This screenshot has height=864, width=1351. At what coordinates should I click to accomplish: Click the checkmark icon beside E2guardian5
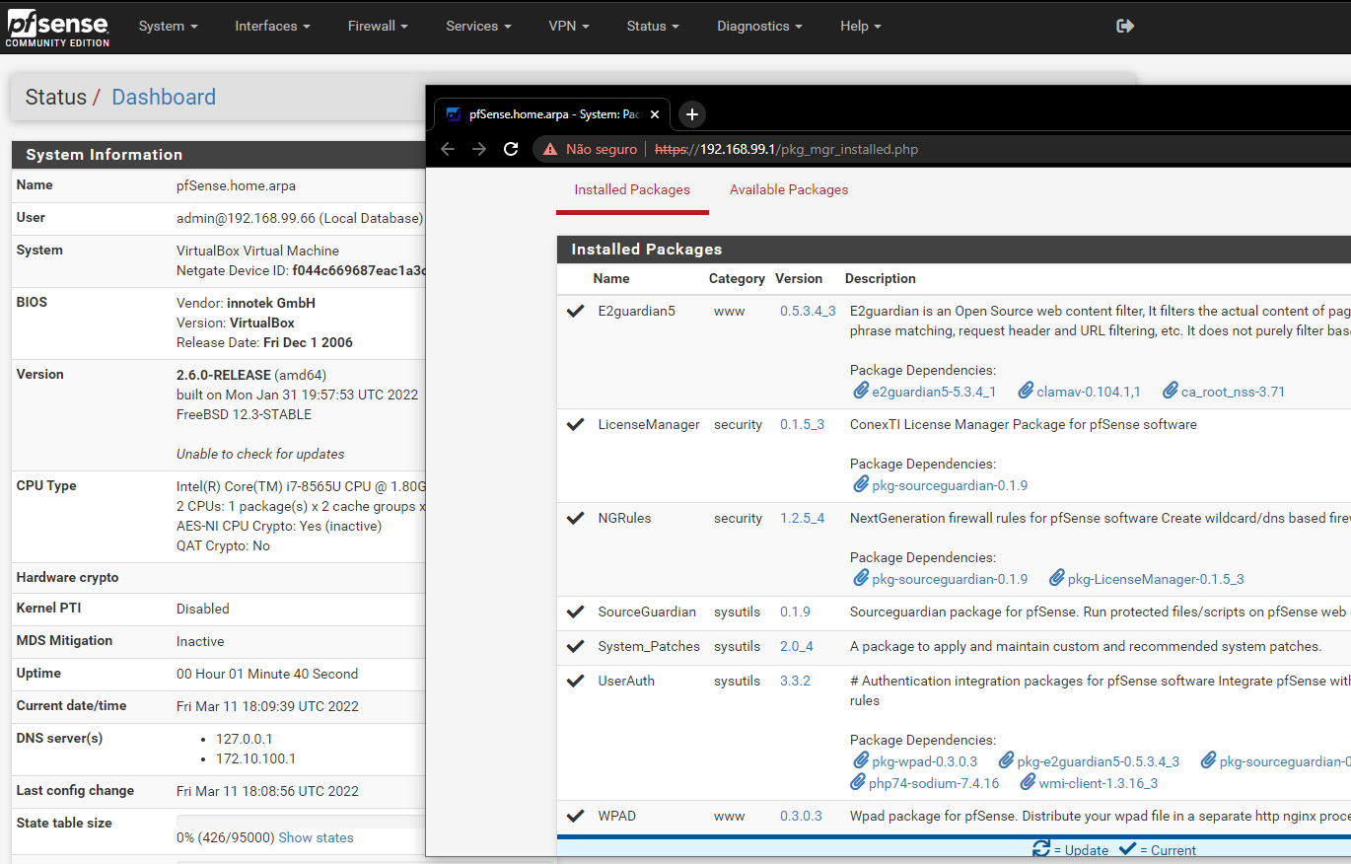coord(575,311)
